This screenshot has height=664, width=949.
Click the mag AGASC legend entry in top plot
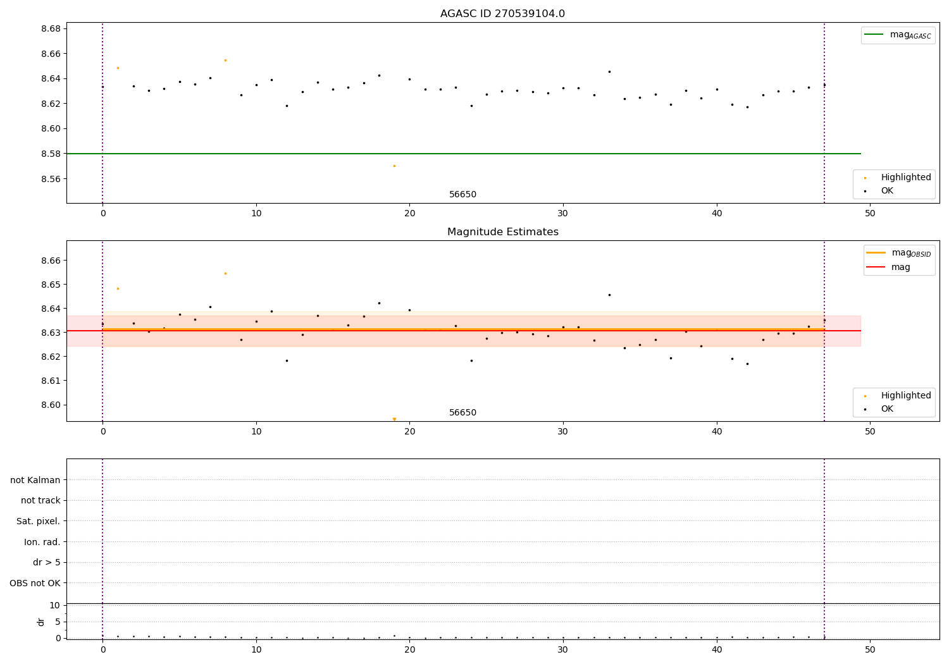910,35
